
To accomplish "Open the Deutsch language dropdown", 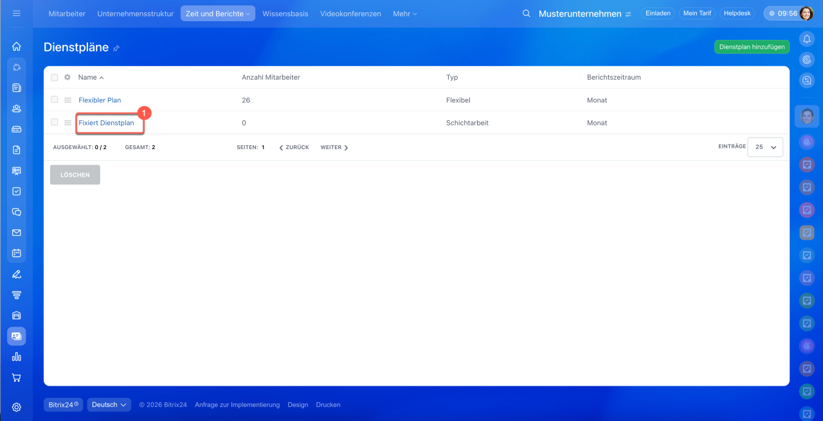I will point(109,405).
